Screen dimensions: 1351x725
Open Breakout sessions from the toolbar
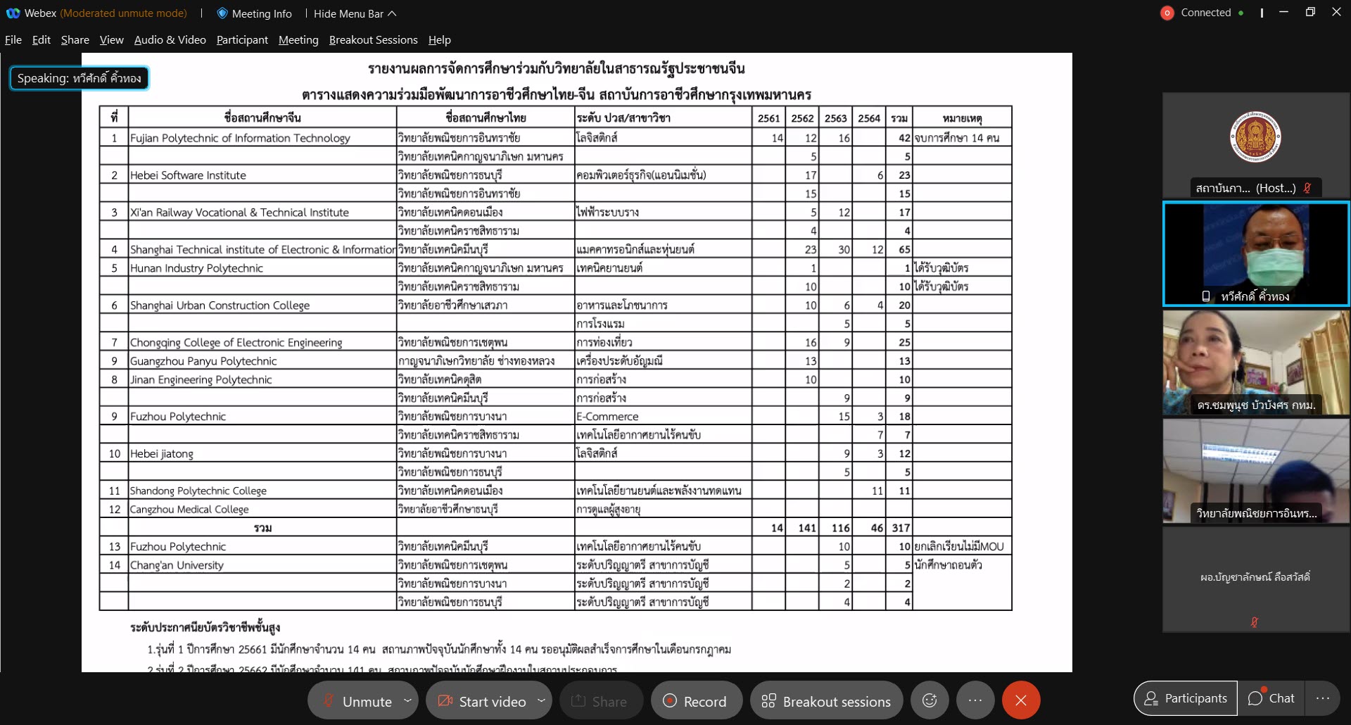tap(827, 701)
